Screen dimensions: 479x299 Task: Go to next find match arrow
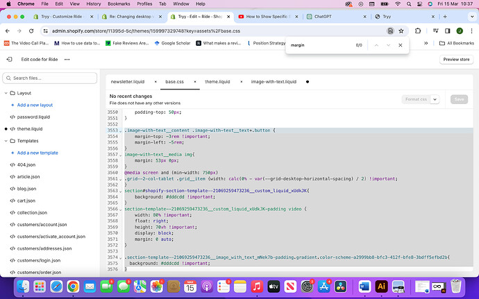tap(387, 45)
